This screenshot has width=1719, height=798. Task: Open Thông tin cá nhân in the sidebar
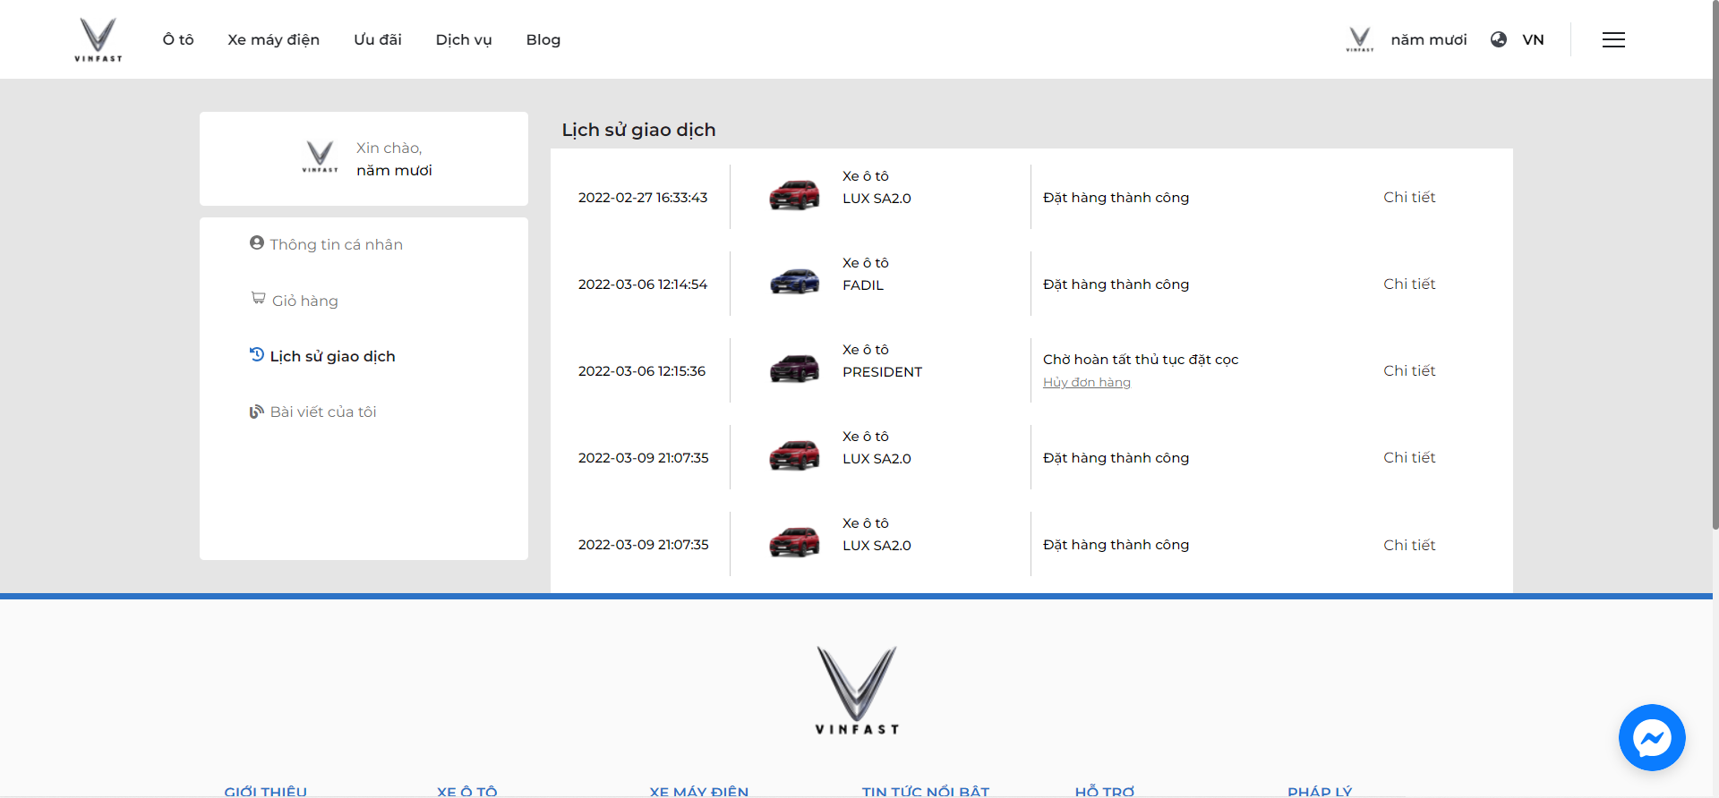coord(337,244)
